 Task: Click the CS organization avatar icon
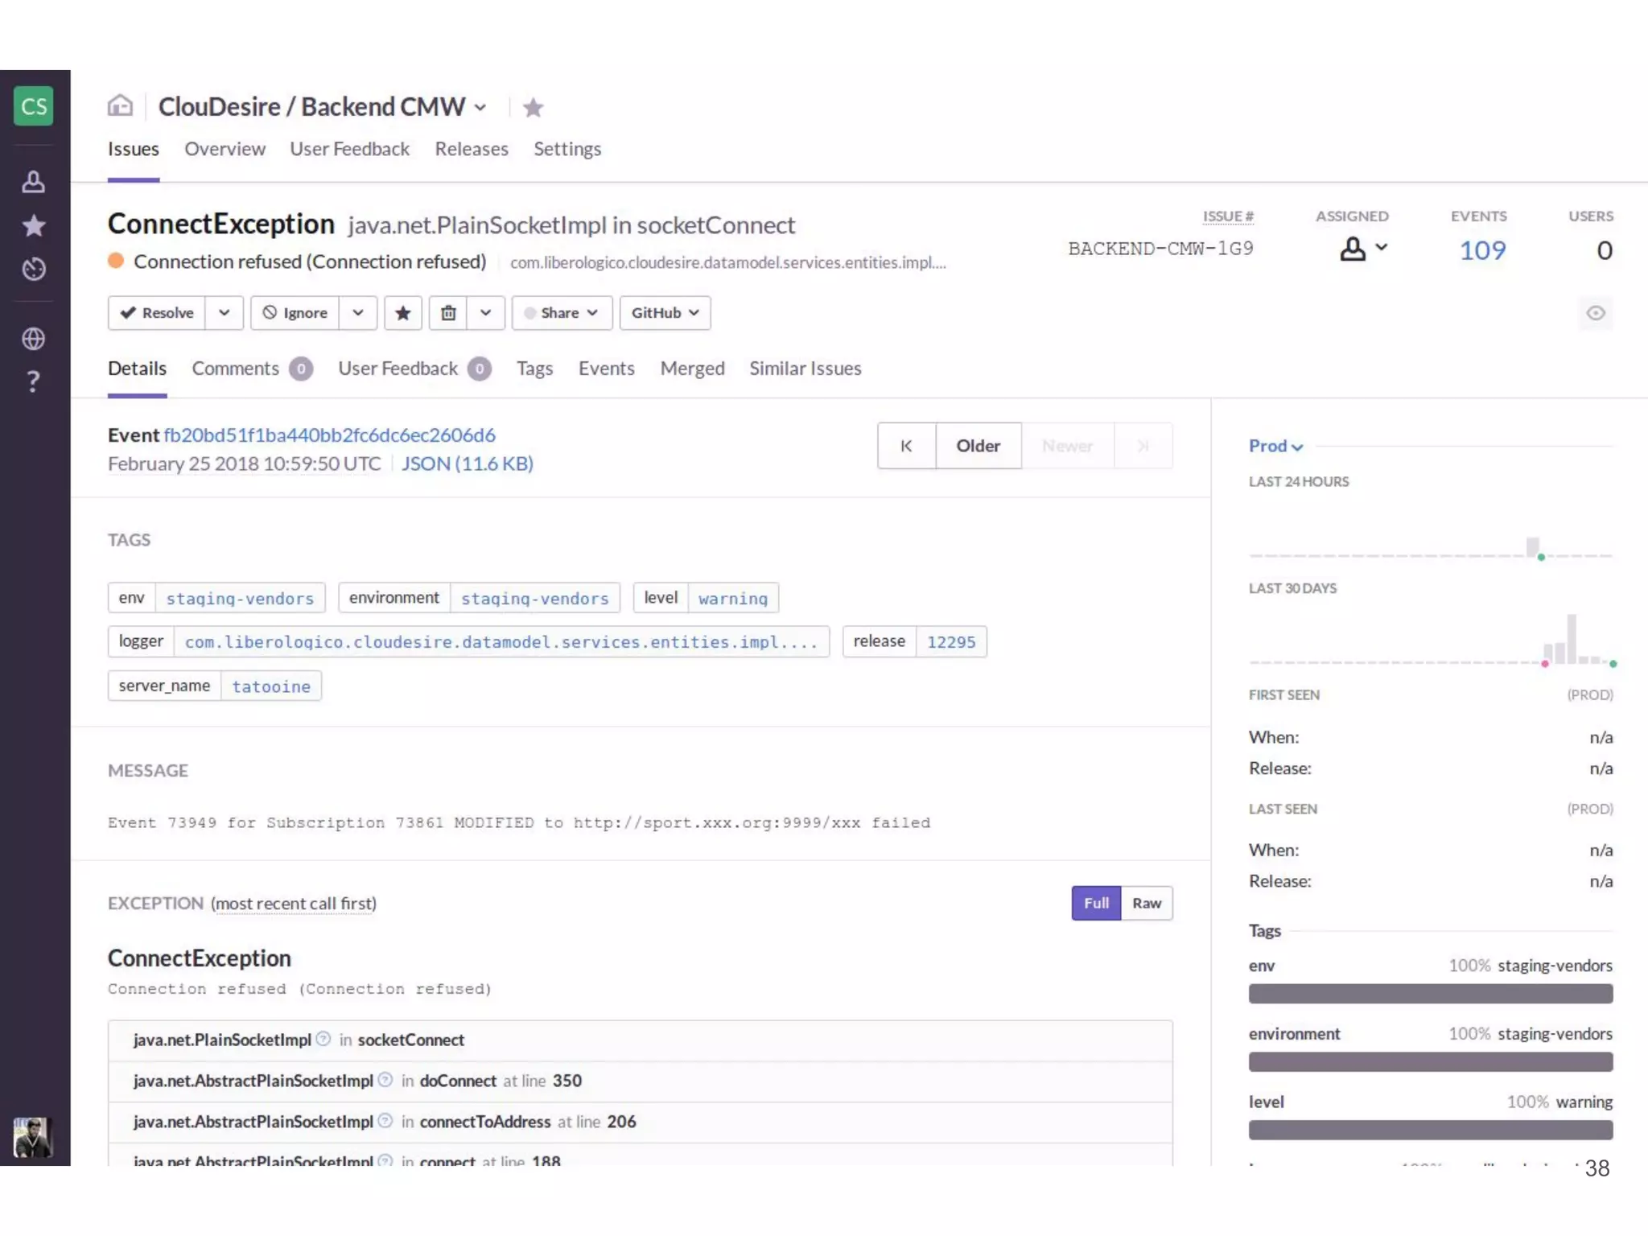34,106
